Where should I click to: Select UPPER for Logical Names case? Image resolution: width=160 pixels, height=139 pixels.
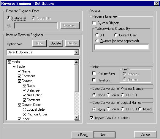123,109
